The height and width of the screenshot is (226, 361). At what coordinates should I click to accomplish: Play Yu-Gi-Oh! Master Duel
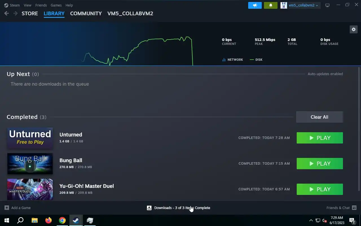point(320,189)
